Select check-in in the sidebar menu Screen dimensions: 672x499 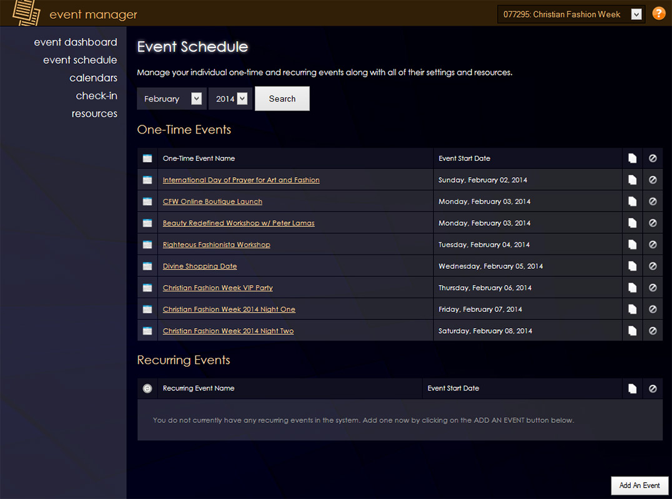click(x=96, y=96)
